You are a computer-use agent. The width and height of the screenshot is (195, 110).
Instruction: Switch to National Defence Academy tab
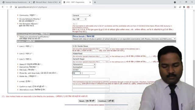tap(16, 2)
